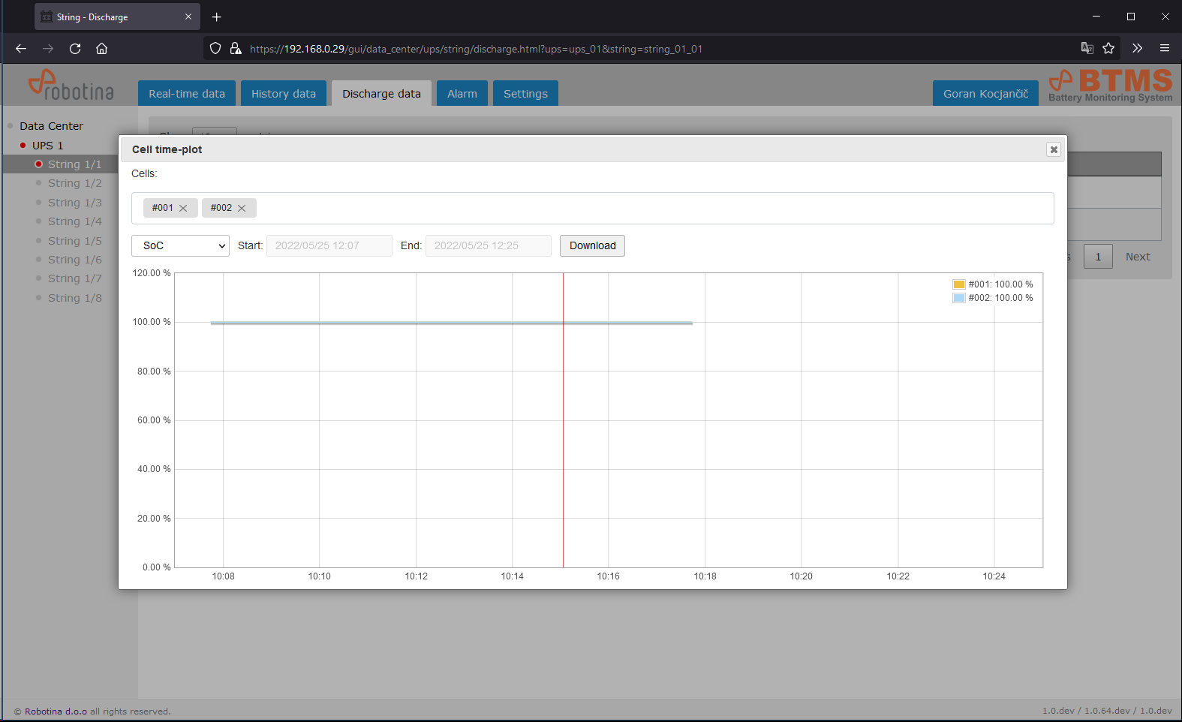Screen dimensions: 1182x722
Task: Select String 1/8 in sidebar
Action: [x=74, y=298]
